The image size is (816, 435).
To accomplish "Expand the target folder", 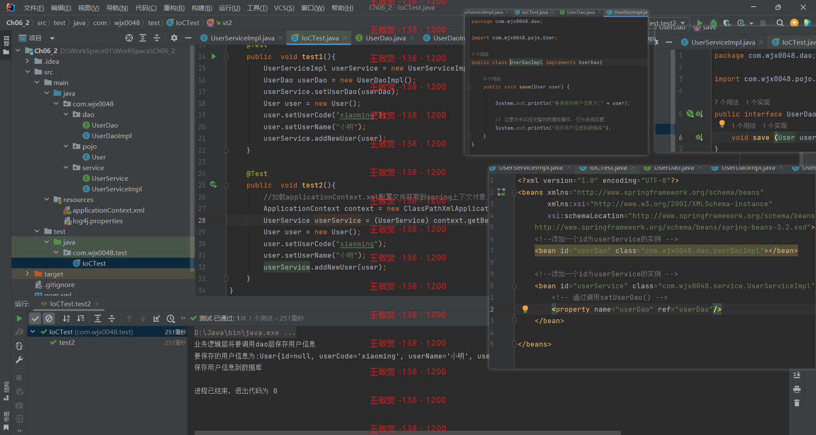I will point(27,274).
